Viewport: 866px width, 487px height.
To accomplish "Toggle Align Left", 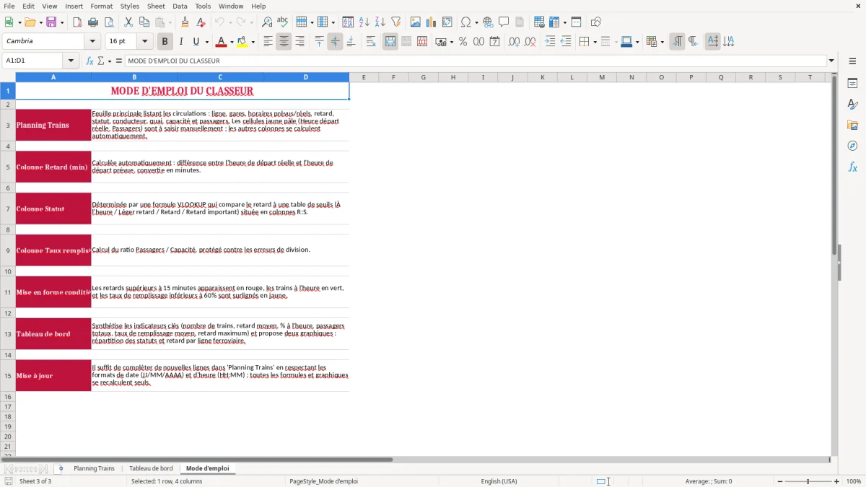I will [x=268, y=42].
